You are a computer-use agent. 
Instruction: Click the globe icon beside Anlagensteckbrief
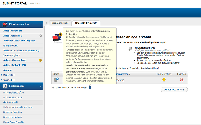pyautogui.click(x=40, y=36)
